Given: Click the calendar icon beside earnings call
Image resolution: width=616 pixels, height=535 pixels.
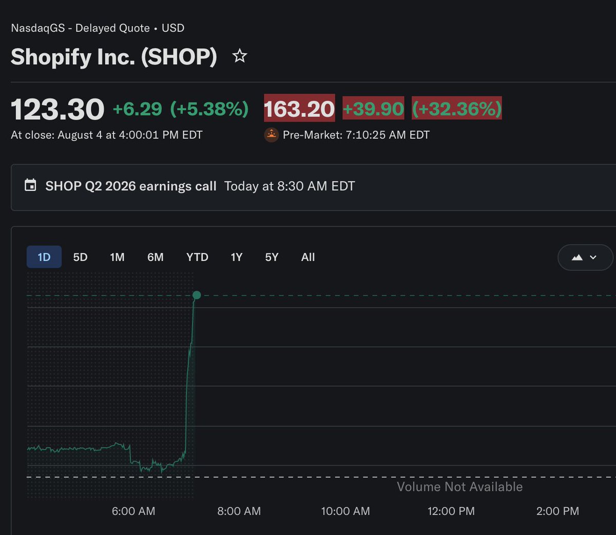Looking at the screenshot, I should (30, 186).
